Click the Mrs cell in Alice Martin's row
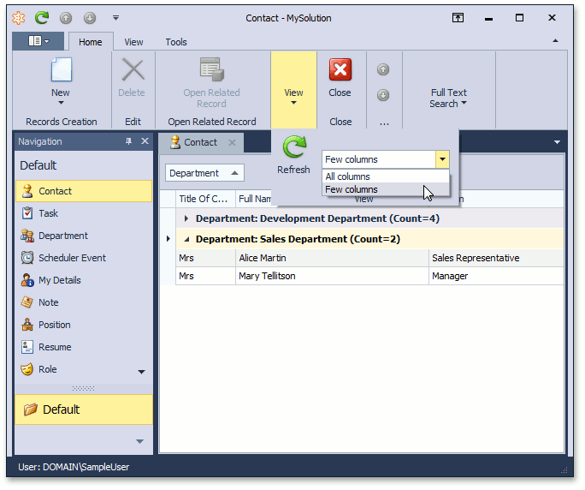585x490 pixels. point(205,258)
